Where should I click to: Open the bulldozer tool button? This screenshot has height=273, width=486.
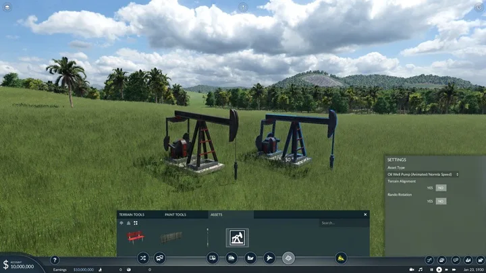pos(341,257)
